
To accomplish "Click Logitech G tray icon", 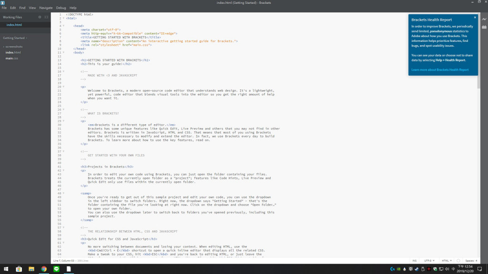I will [392, 269].
